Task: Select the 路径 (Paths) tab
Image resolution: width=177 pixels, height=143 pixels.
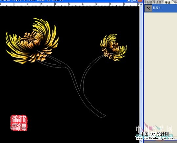Action: click(x=167, y=2)
